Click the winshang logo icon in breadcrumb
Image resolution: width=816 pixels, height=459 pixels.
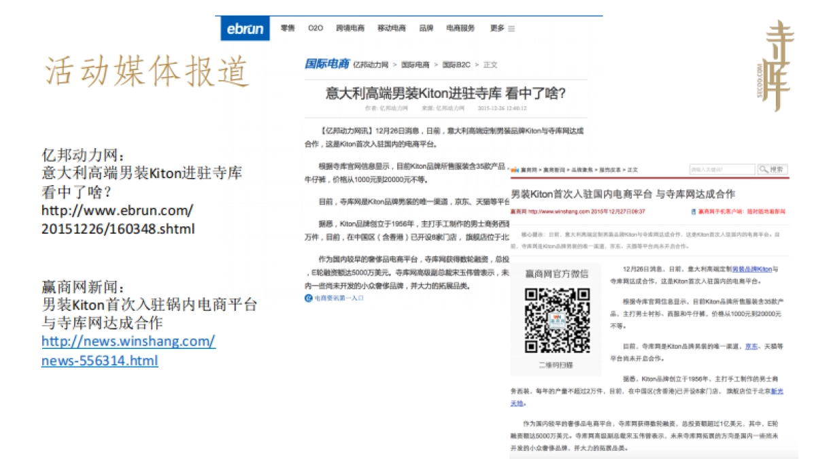pos(515,169)
